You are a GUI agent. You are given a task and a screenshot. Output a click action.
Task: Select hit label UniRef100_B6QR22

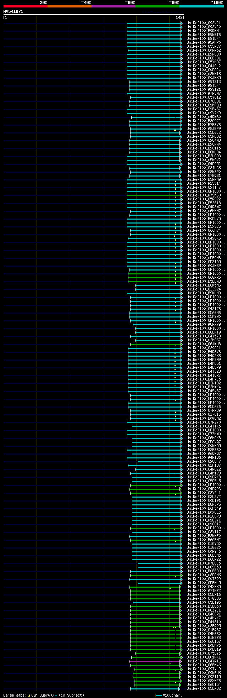click(x=204, y=559)
